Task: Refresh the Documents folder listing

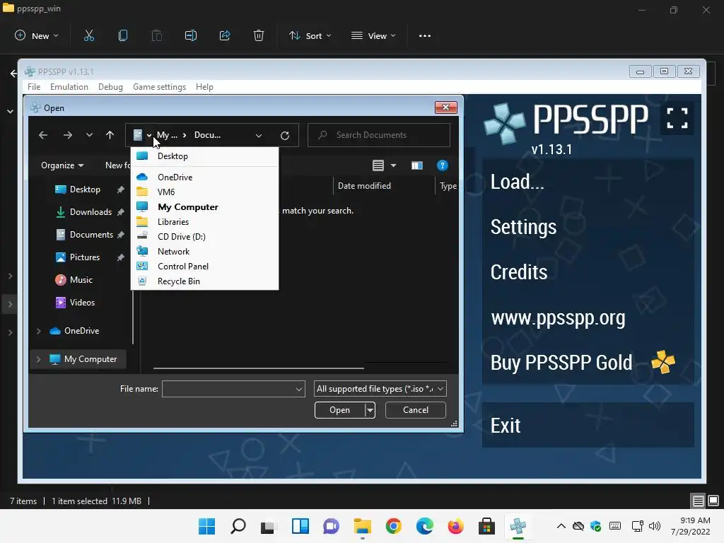Action: tap(285, 135)
